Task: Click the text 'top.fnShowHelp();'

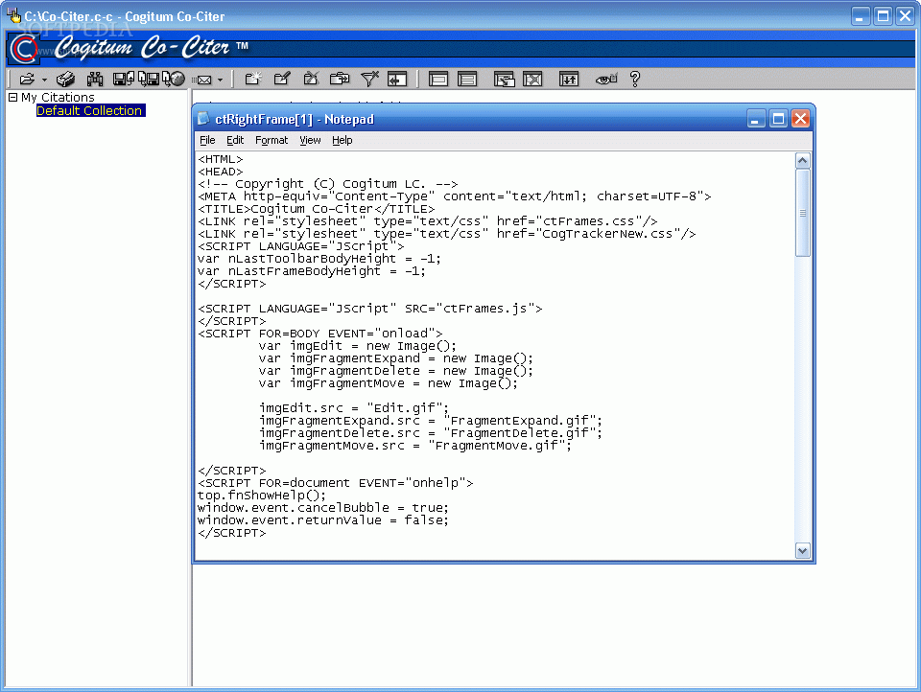Action: pyautogui.click(x=261, y=496)
